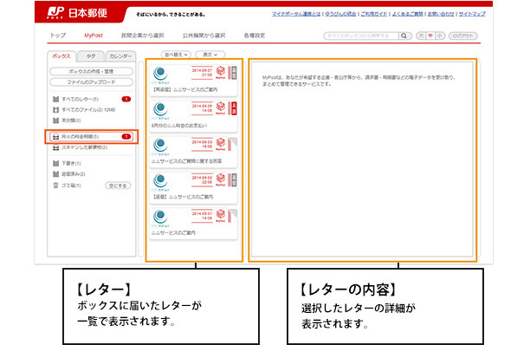Click the letter content pane scrollbar
The width and height of the screenshot is (530, 345).
point(478,159)
